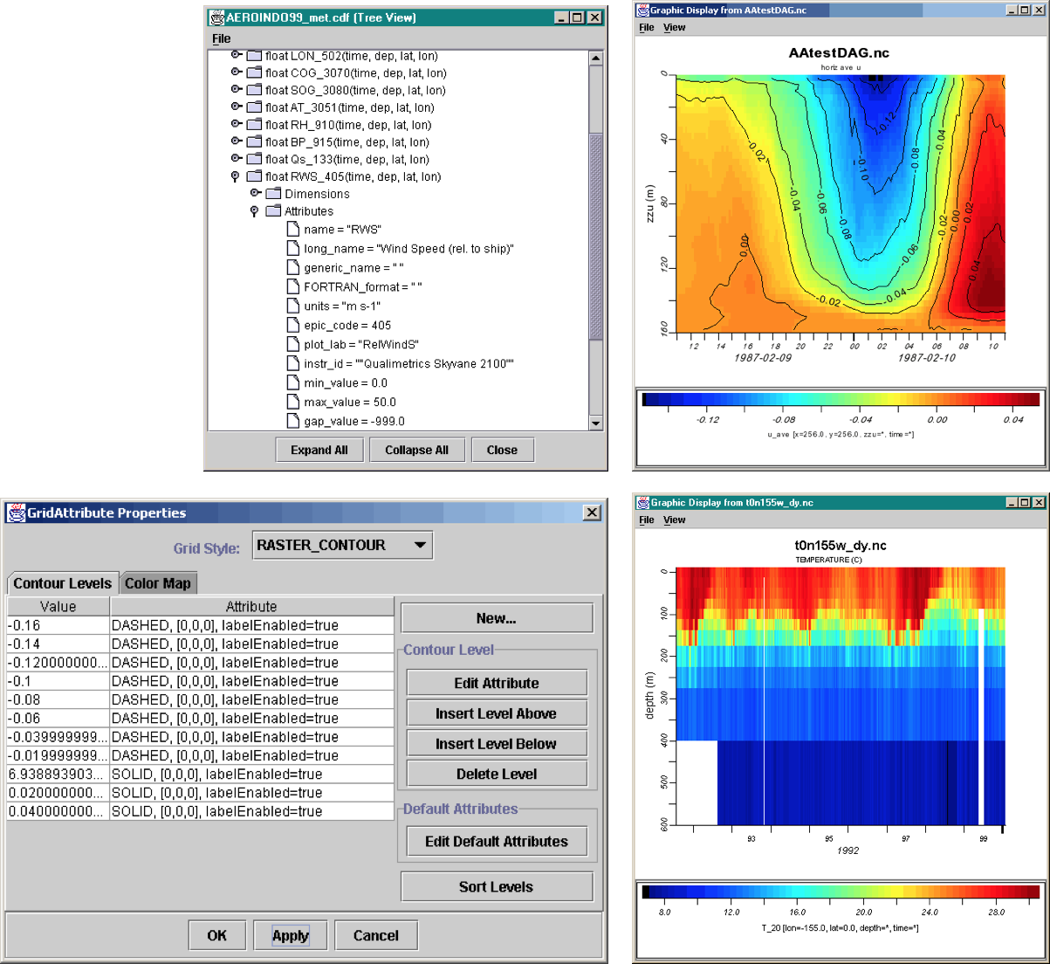
Task: Expand the RH_910 variable node
Action: pos(236,124)
